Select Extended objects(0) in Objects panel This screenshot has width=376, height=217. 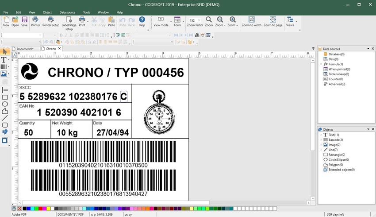click(x=341, y=170)
